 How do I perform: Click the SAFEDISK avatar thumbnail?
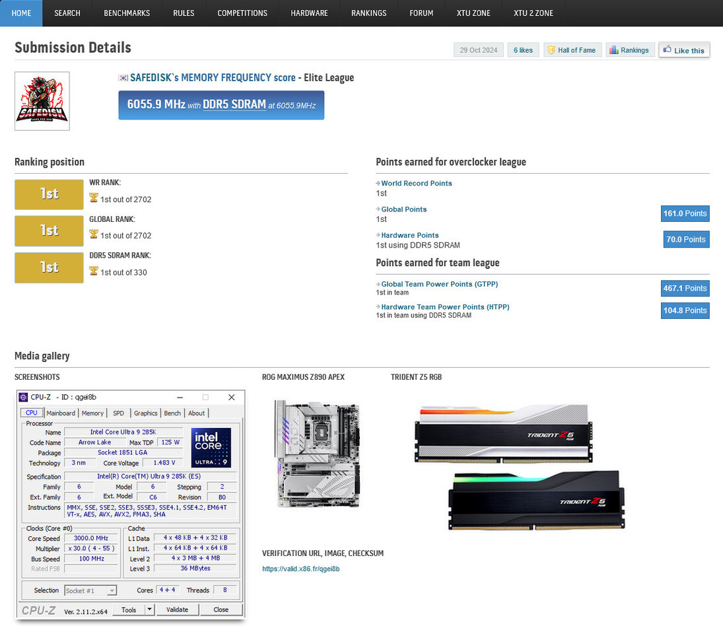click(42, 100)
